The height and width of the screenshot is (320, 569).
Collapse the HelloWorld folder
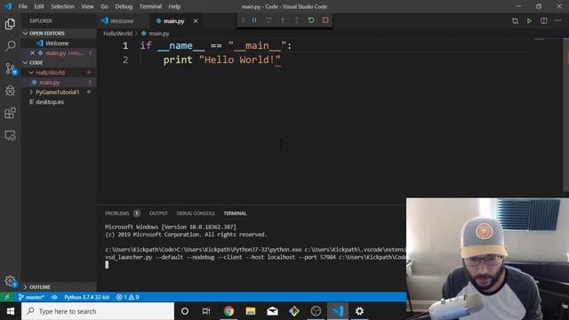coord(50,73)
